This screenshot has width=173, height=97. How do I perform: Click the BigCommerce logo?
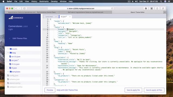click(x=16, y=18)
